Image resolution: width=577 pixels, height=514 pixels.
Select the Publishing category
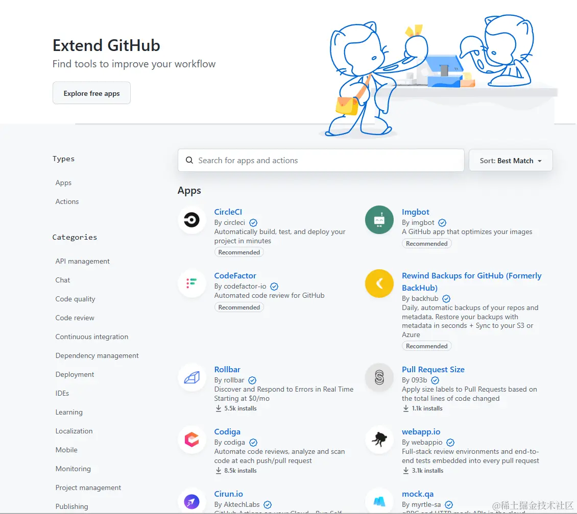pos(72,506)
